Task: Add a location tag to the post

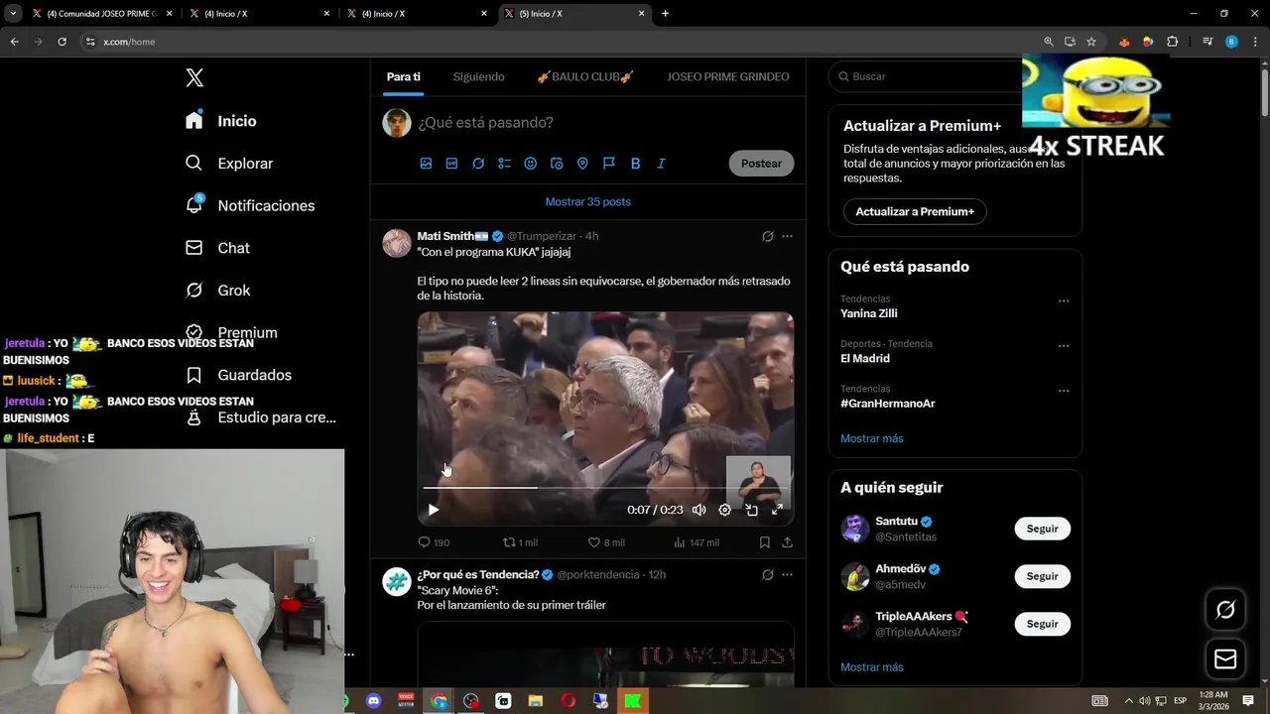Action: [582, 164]
